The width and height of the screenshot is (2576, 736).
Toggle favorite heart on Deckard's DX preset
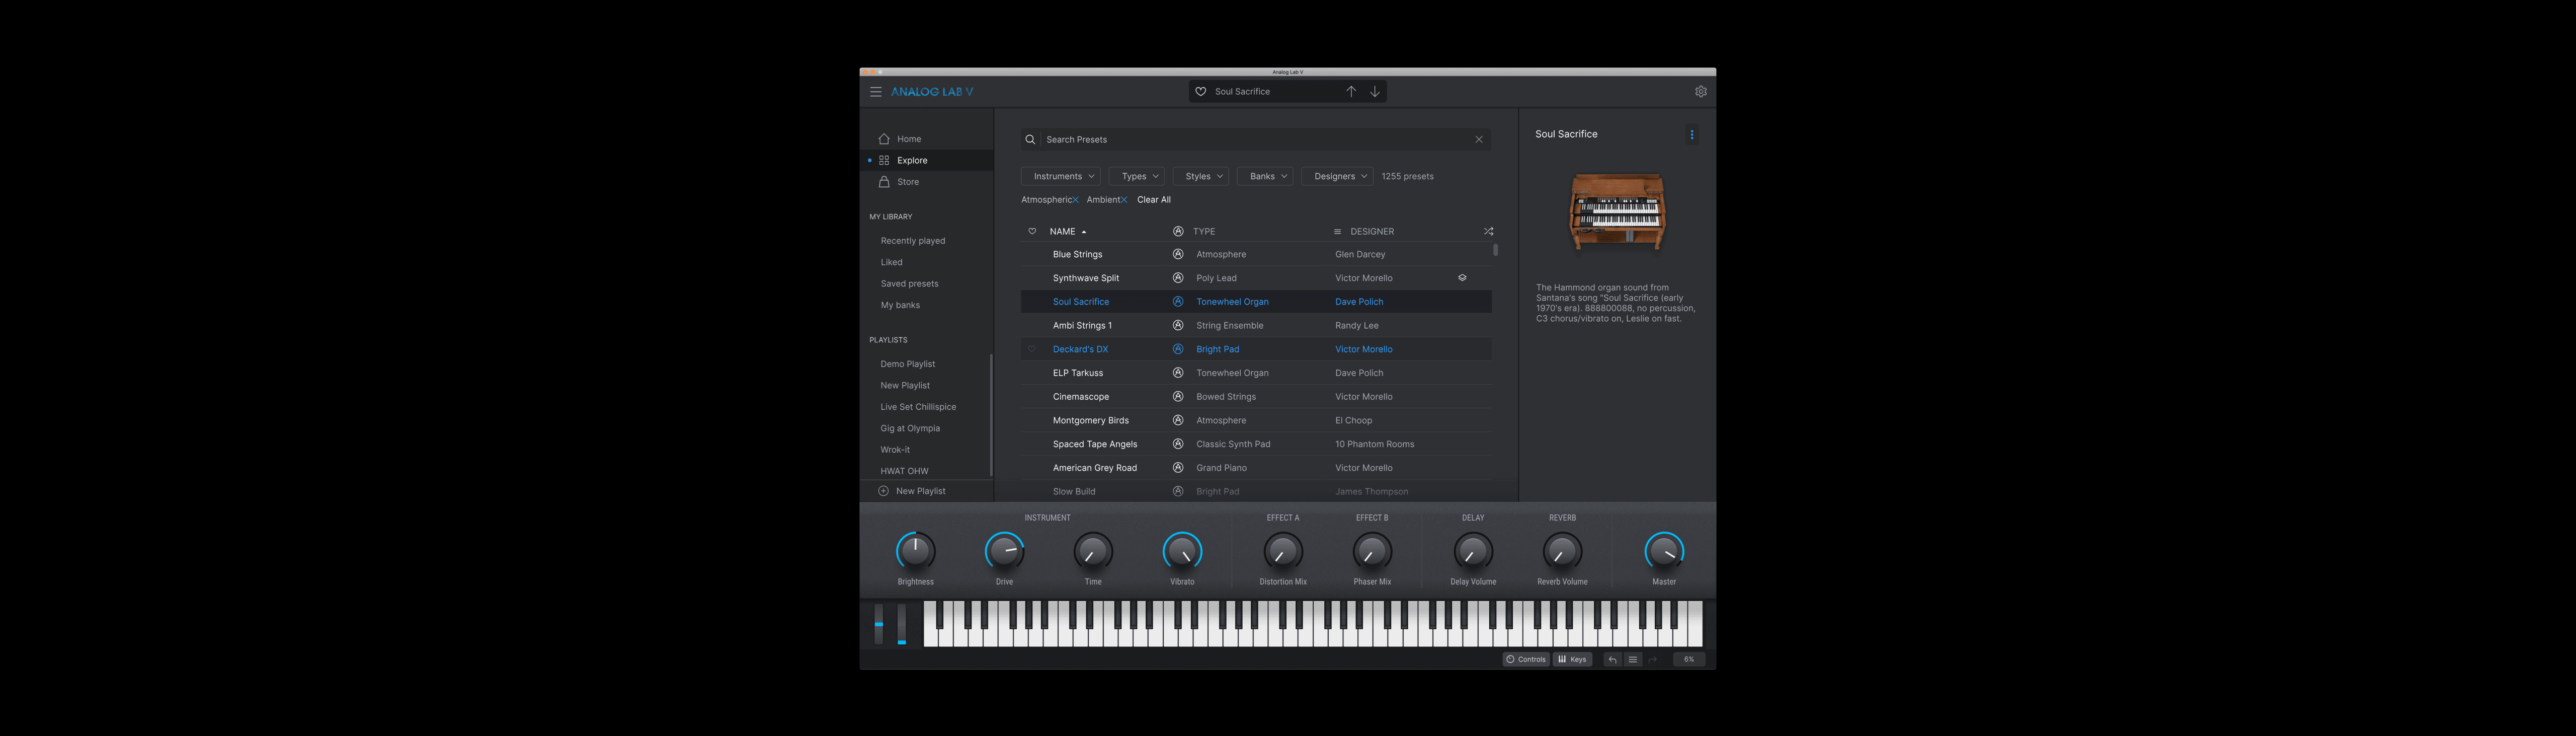(1031, 348)
